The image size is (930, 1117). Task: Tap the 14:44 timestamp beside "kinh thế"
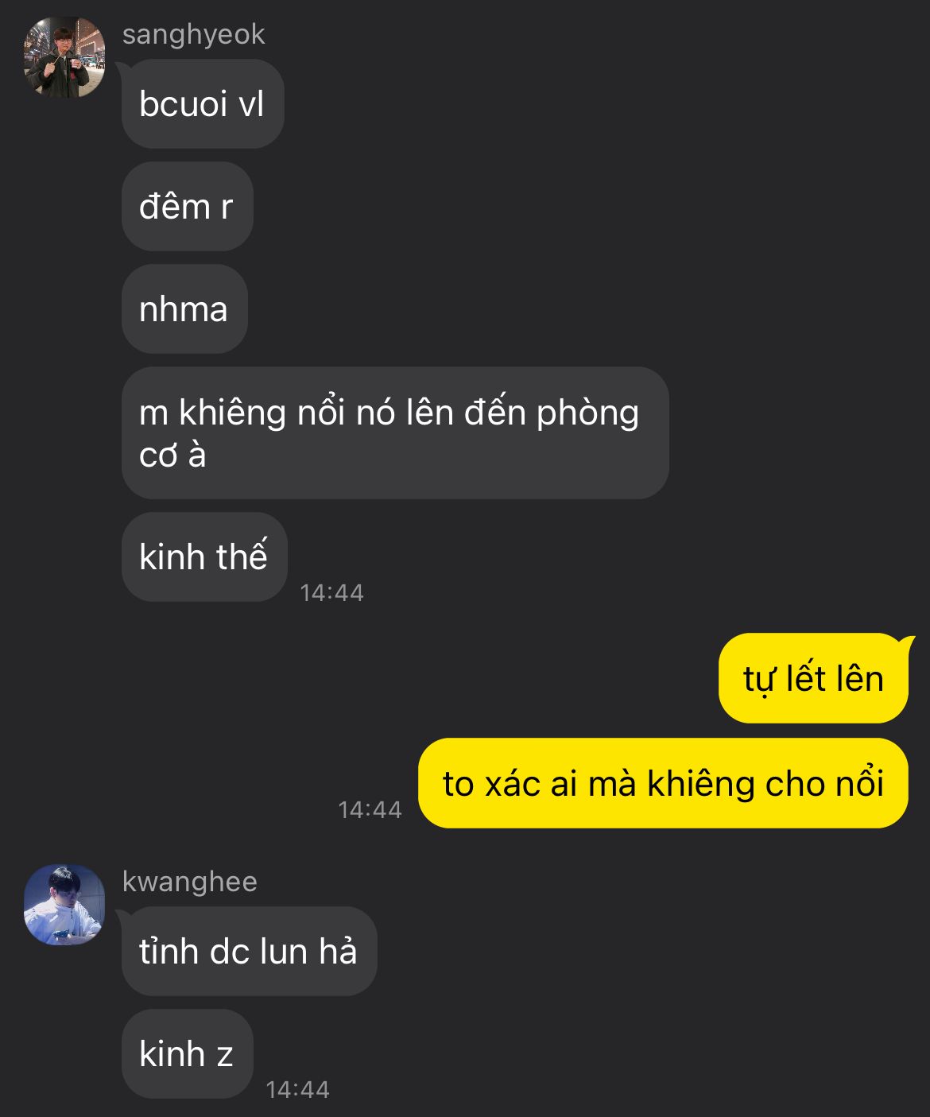[x=331, y=592]
